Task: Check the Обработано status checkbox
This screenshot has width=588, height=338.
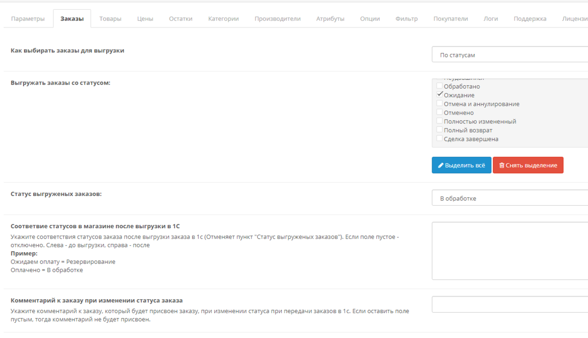Action: 440,86
